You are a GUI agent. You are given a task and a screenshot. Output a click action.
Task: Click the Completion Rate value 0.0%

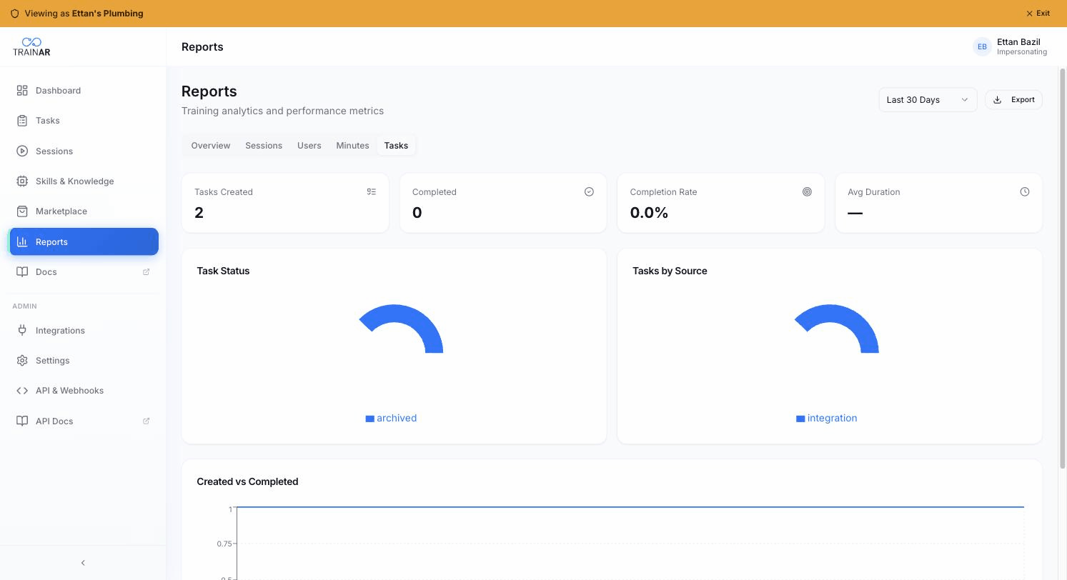tap(649, 213)
